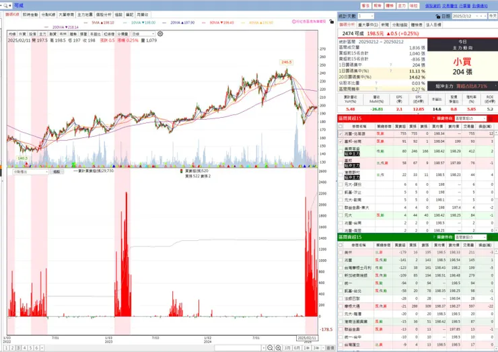
Task: Click the 3月 range button
Action: tap(287, 348)
